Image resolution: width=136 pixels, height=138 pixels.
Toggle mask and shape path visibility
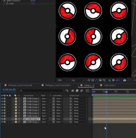pyautogui.click(x=97, y=80)
